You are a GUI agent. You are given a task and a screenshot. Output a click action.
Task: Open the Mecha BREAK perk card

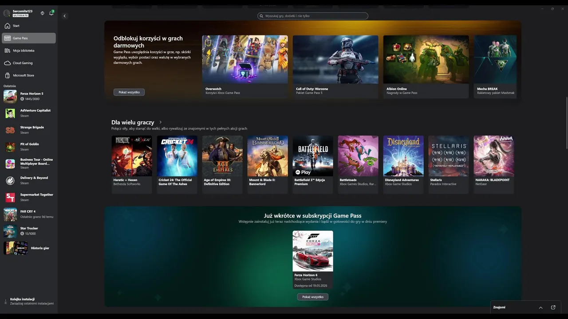pos(495,66)
